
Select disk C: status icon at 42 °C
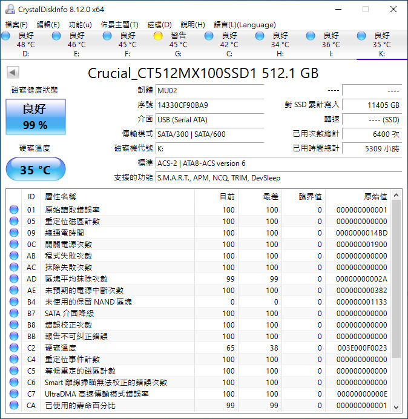(209, 36)
